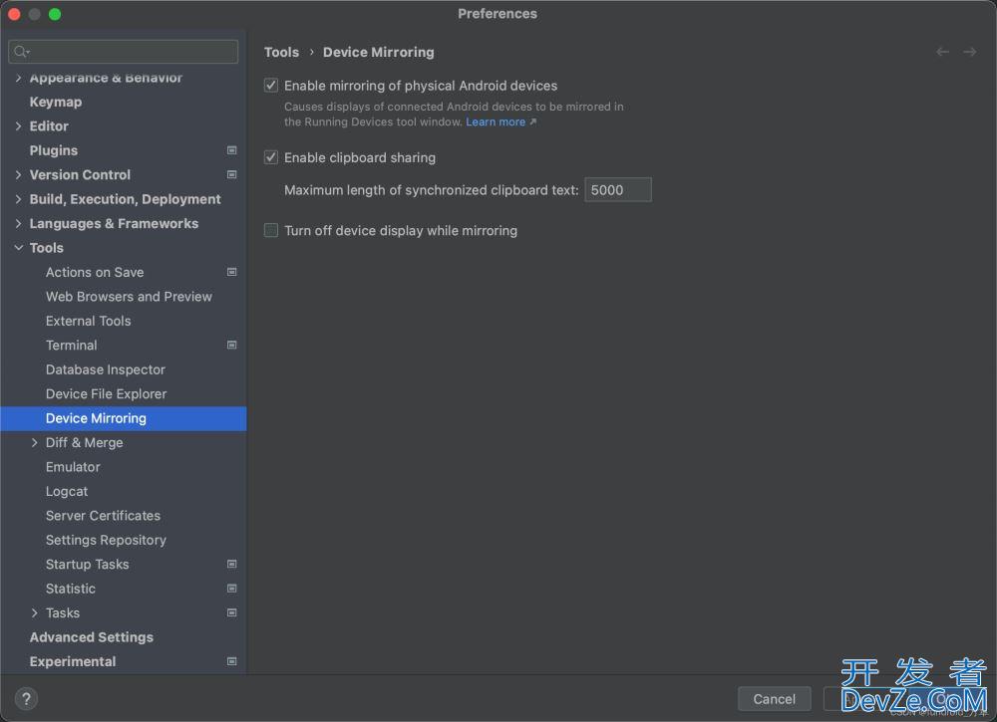Select Settings Repository

(x=107, y=540)
